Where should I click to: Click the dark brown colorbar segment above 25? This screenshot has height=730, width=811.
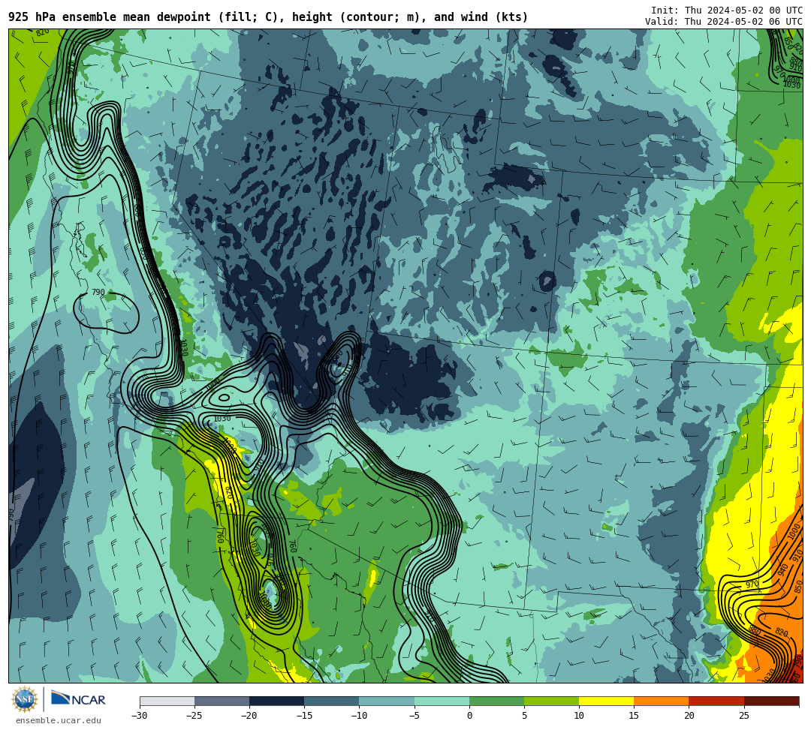click(x=771, y=701)
